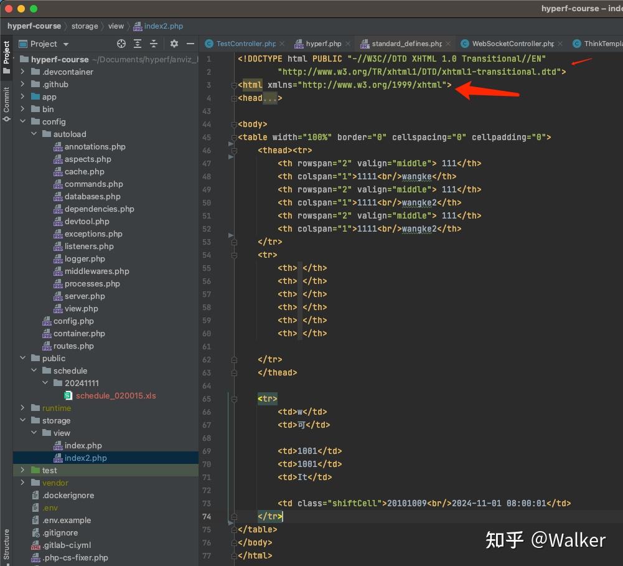Image resolution: width=623 pixels, height=566 pixels.
Task: Click Collapse All icon in Project panel
Action: pyautogui.click(x=154, y=44)
